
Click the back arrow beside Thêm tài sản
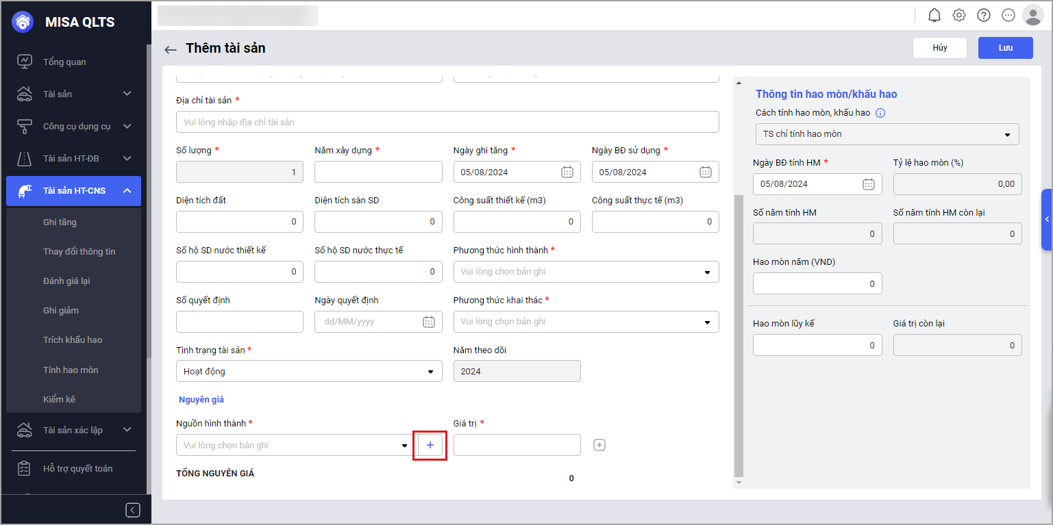(171, 49)
